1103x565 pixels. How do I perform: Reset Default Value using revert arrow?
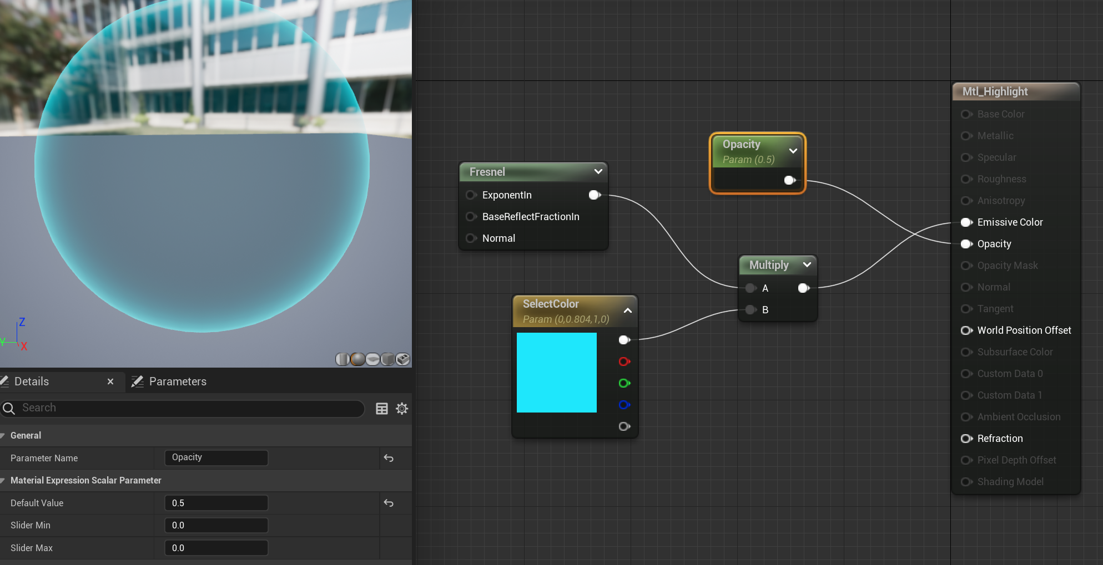tap(389, 503)
